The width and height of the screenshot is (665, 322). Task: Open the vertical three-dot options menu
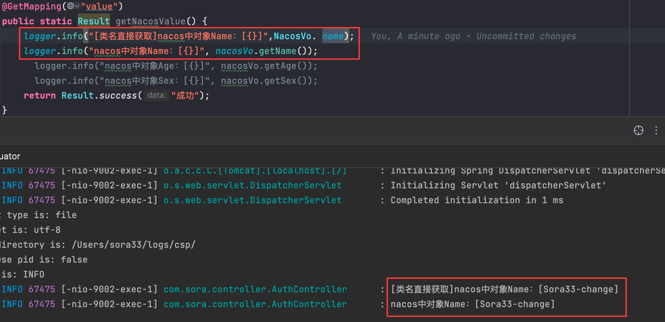pyautogui.click(x=656, y=130)
